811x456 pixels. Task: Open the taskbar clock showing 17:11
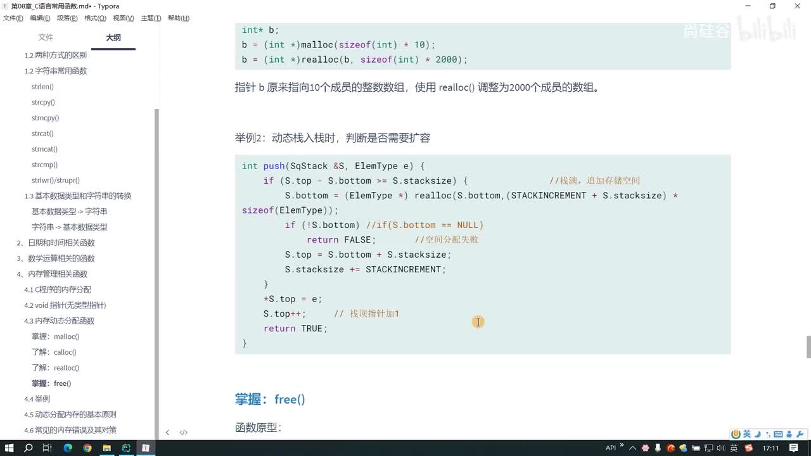770,448
